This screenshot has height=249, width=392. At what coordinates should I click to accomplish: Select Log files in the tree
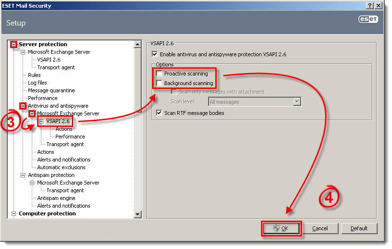(37, 83)
